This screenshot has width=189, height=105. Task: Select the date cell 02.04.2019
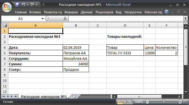click(76, 47)
